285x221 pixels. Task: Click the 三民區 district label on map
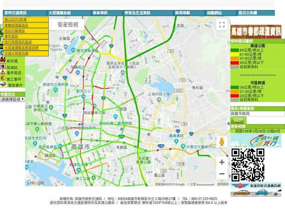121,109
